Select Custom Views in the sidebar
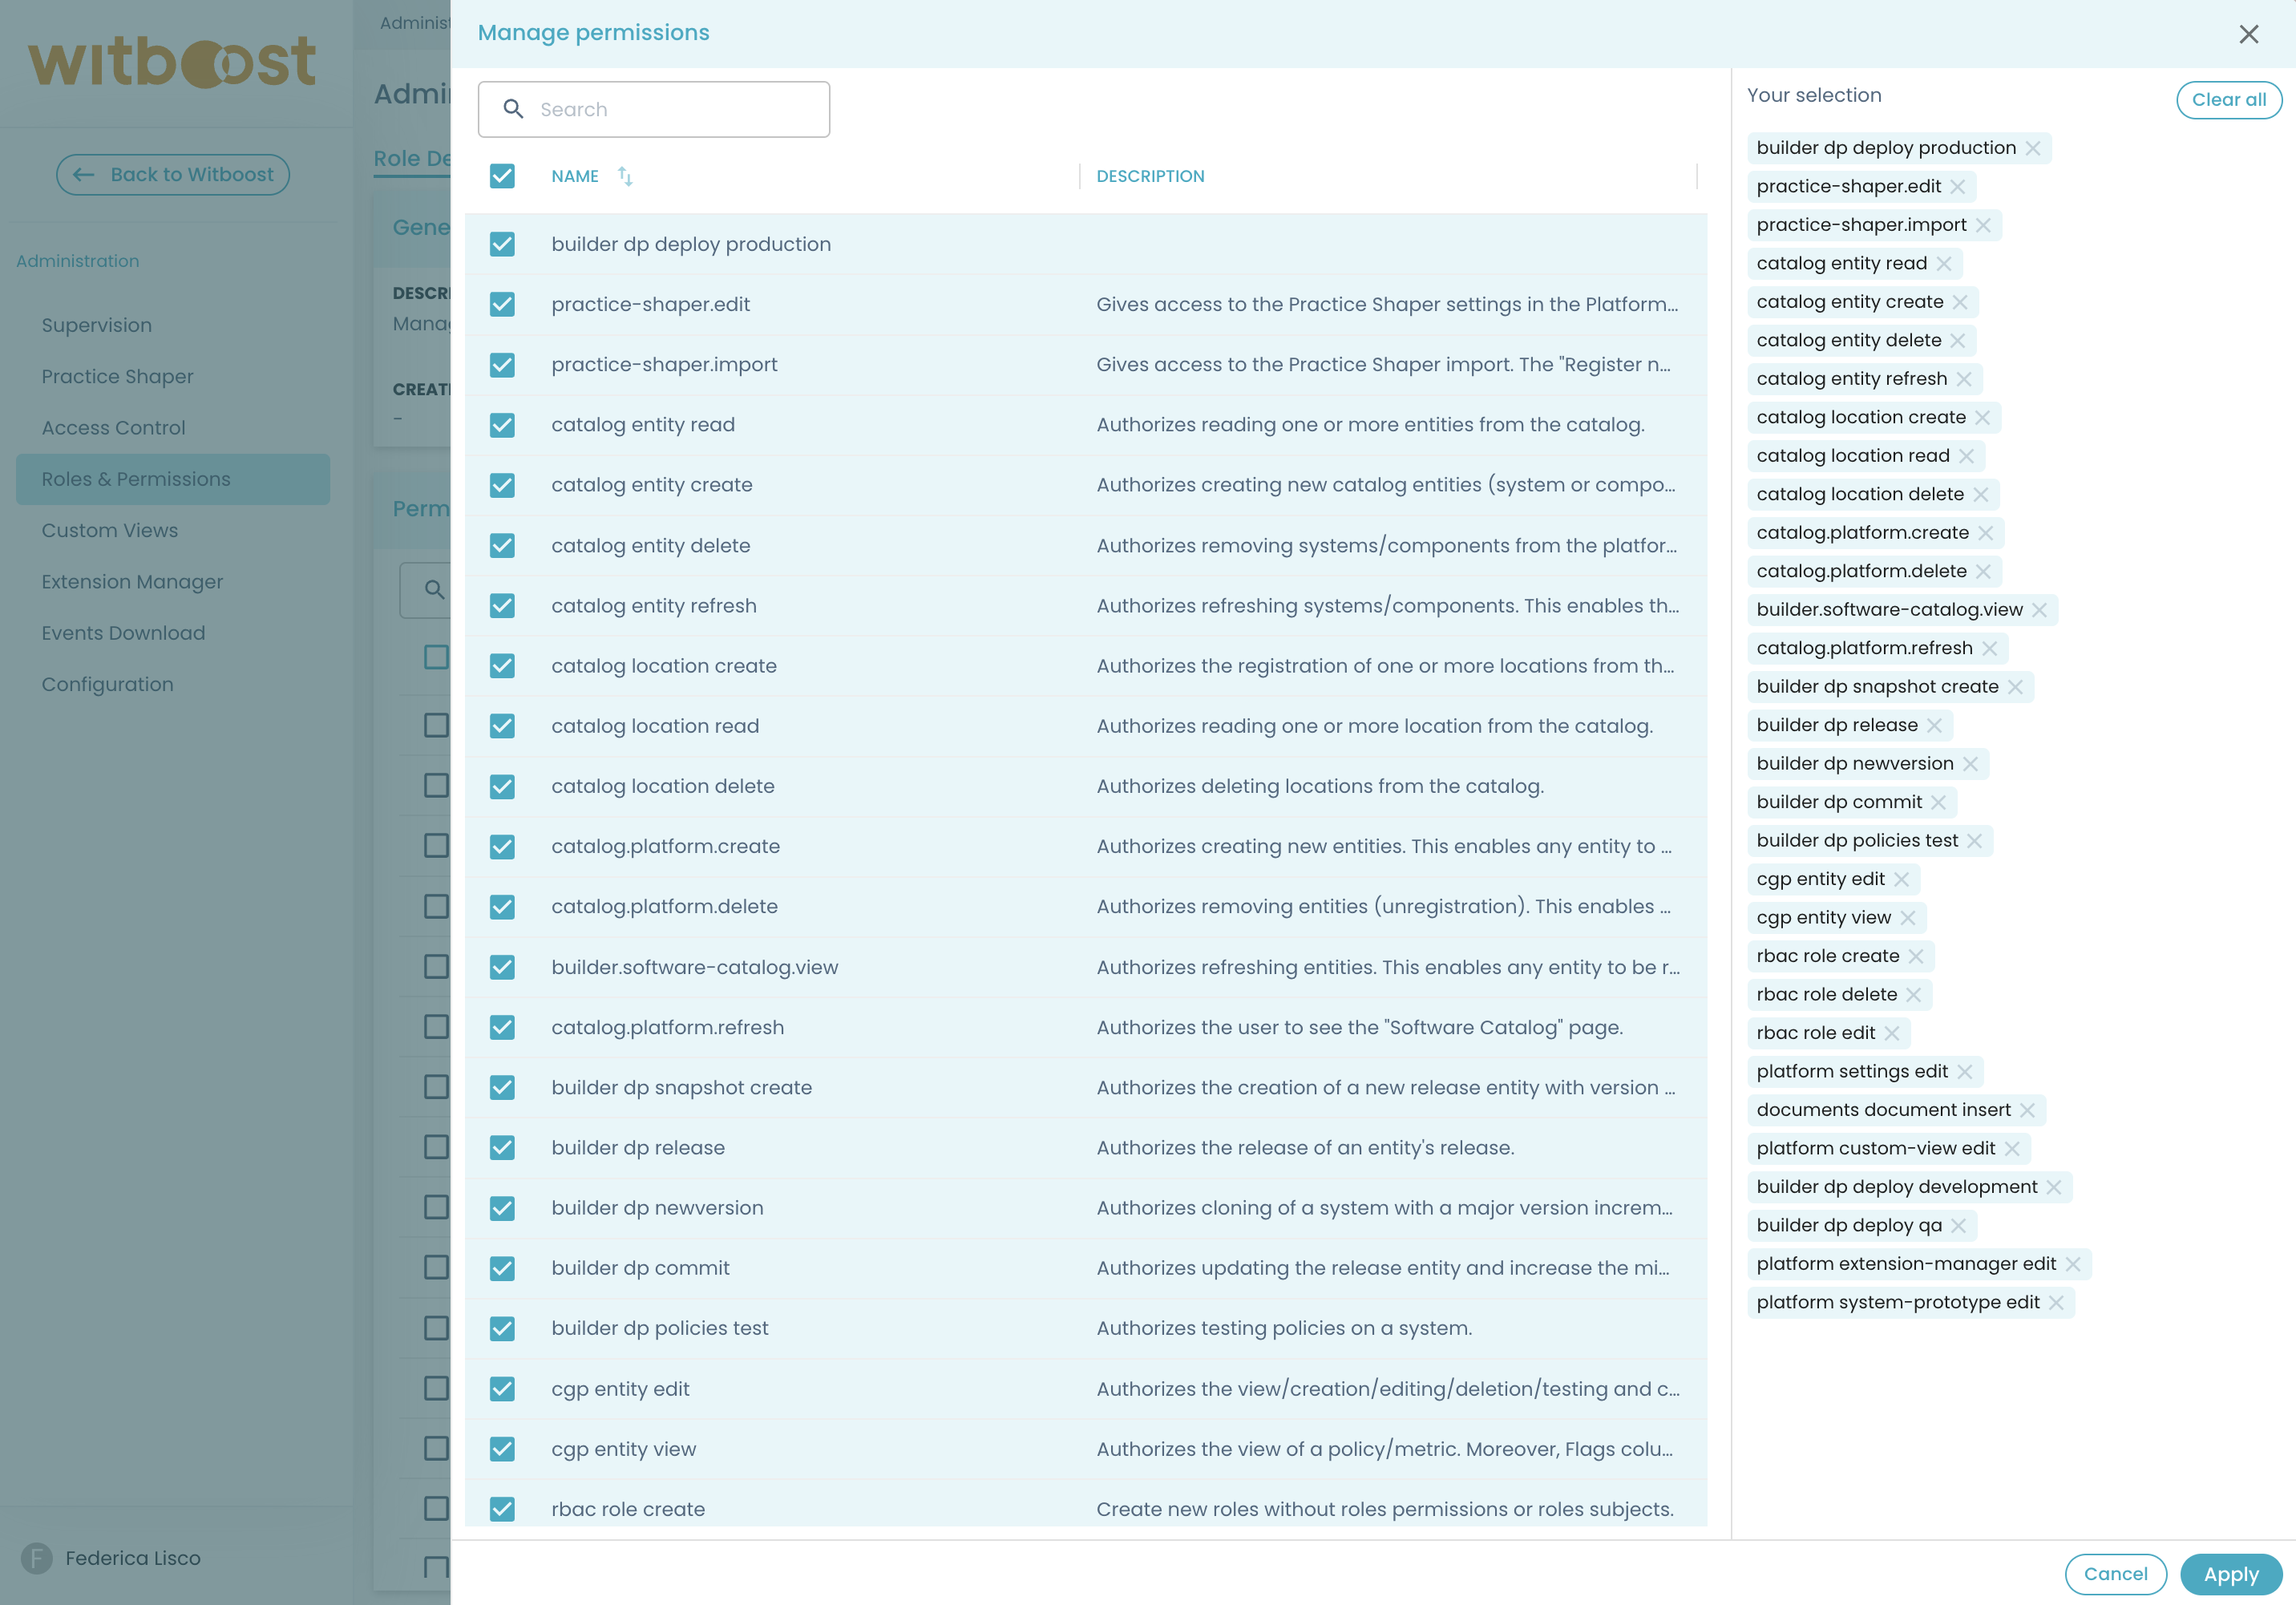 108,530
